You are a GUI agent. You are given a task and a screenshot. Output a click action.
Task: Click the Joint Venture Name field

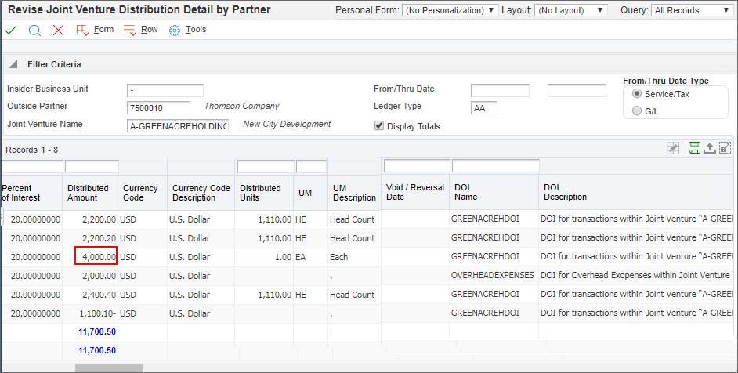pyautogui.click(x=177, y=125)
